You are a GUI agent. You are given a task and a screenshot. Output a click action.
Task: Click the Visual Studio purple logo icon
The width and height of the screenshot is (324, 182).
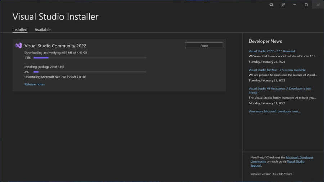tap(19, 46)
